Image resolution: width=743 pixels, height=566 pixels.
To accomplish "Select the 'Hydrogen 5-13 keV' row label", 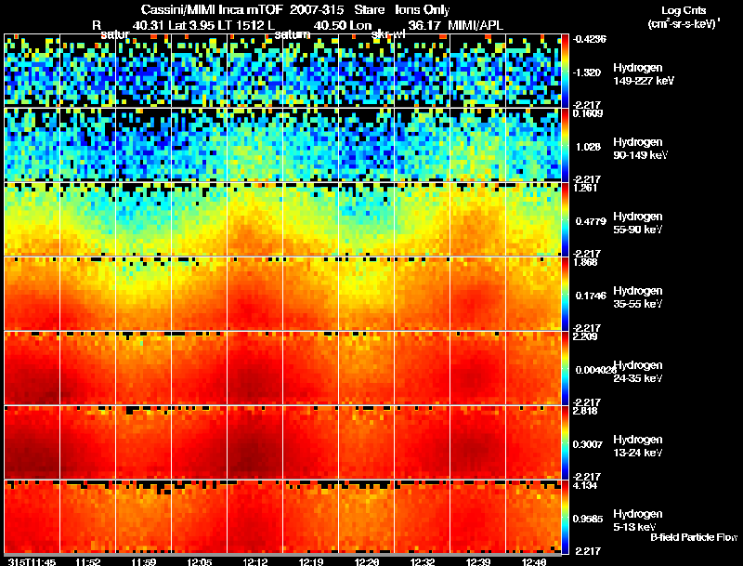I will [638, 520].
